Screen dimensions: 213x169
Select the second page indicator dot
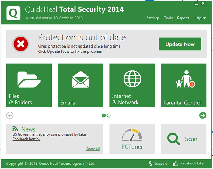pyautogui.click(x=109, y=115)
